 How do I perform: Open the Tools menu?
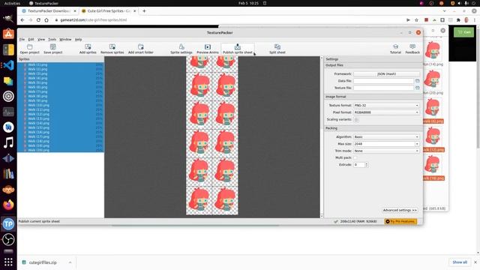click(52, 40)
